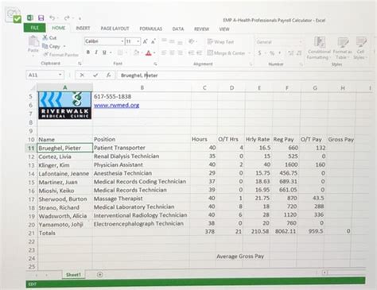Image resolution: width=377 pixels, height=290 pixels.
Task: Click the Increase Indent icon
Action: point(200,53)
